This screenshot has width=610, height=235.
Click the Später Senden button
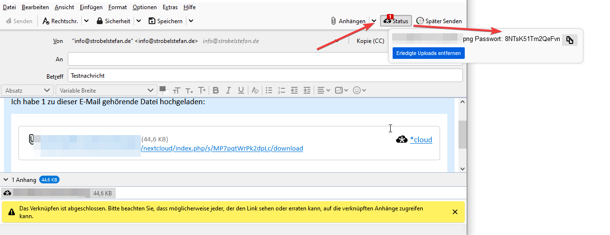(439, 21)
